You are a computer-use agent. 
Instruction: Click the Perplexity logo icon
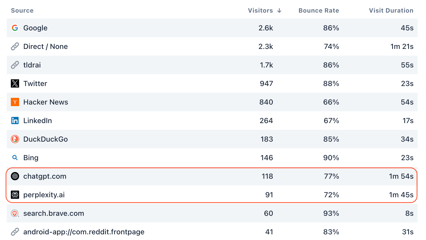point(15,195)
